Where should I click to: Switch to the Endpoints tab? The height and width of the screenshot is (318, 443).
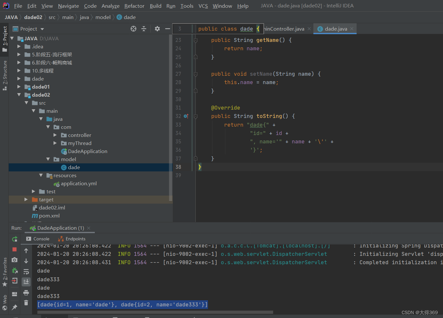pyautogui.click(x=72, y=239)
